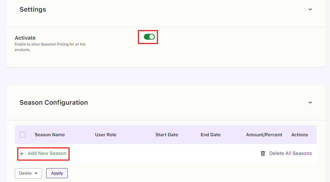Click the Start Date column header

coord(167,135)
